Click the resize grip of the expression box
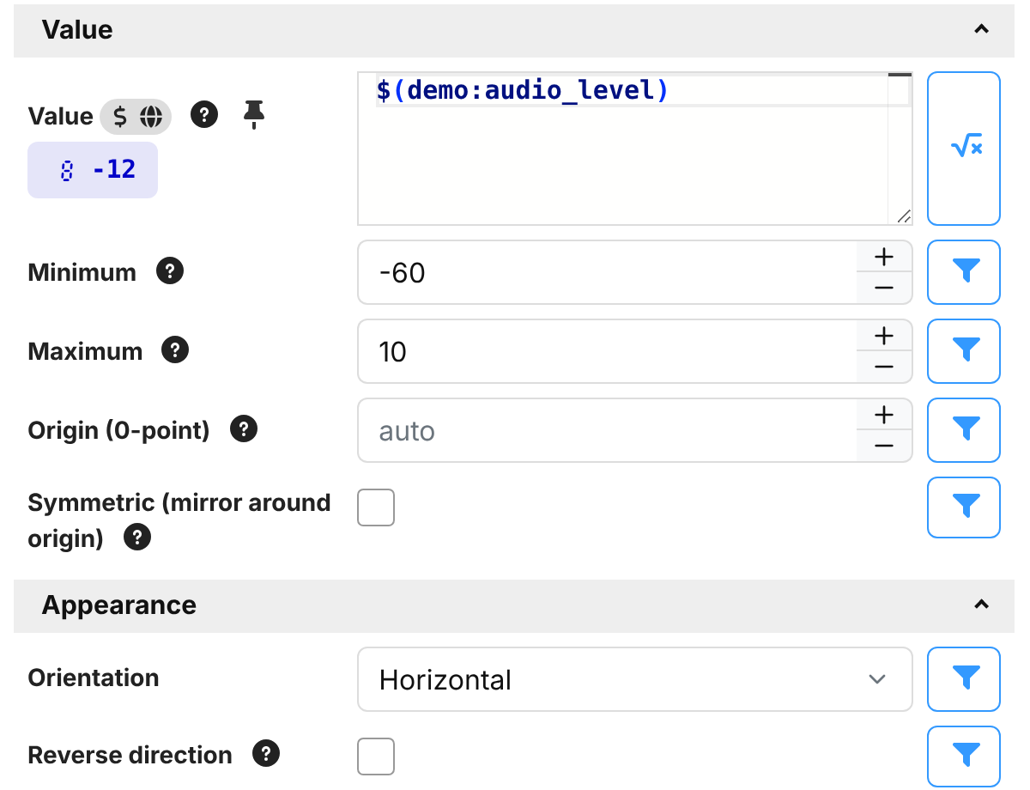 [x=904, y=216]
